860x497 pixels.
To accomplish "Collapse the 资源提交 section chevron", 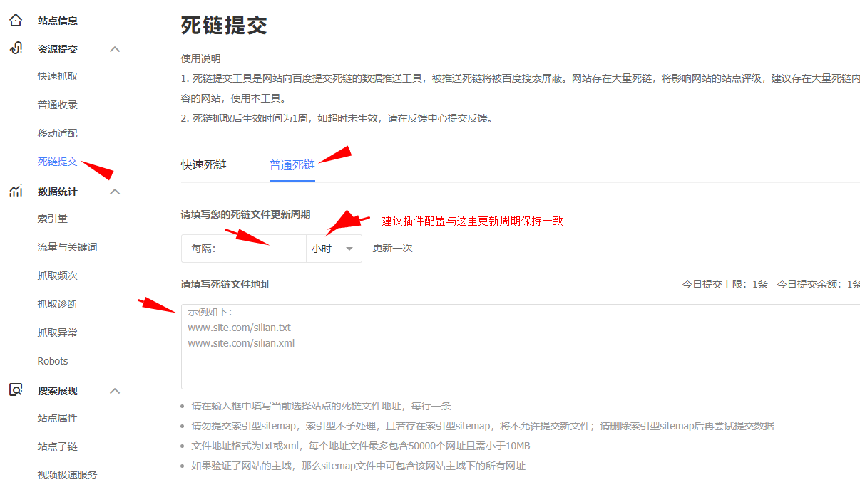I will [115, 49].
